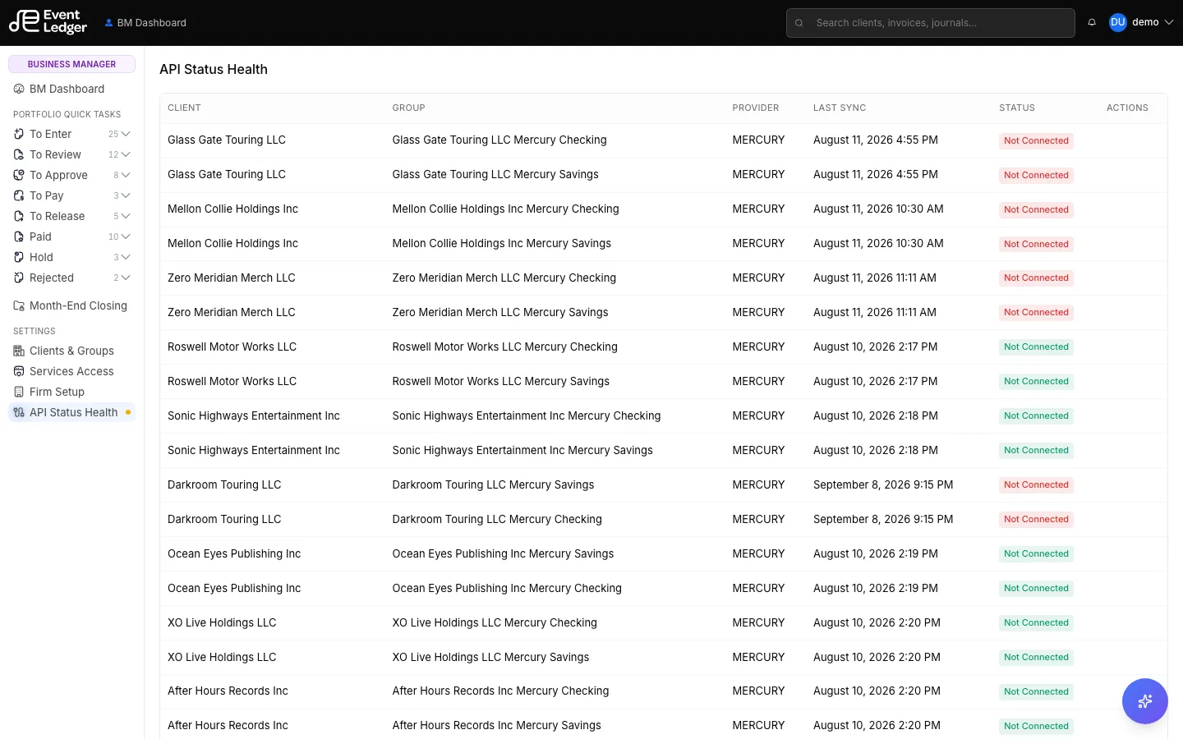
Task: Click the DU user avatar
Action: [x=1117, y=22]
